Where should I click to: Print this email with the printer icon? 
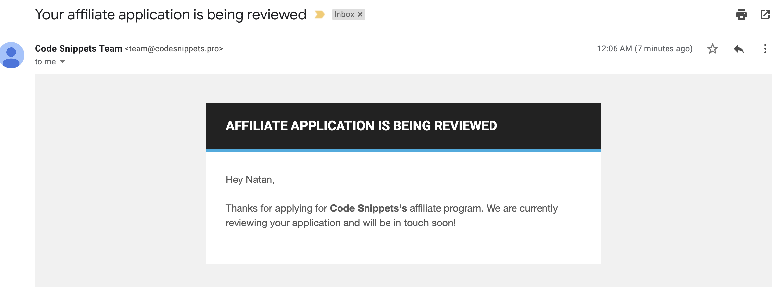(x=741, y=14)
